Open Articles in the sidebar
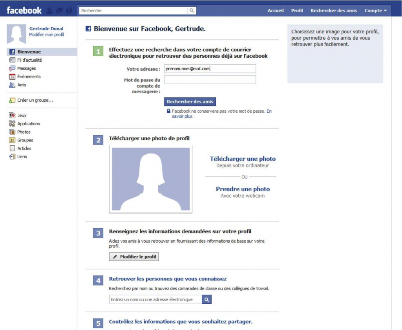The height and width of the screenshot is (330, 402). click(24, 148)
